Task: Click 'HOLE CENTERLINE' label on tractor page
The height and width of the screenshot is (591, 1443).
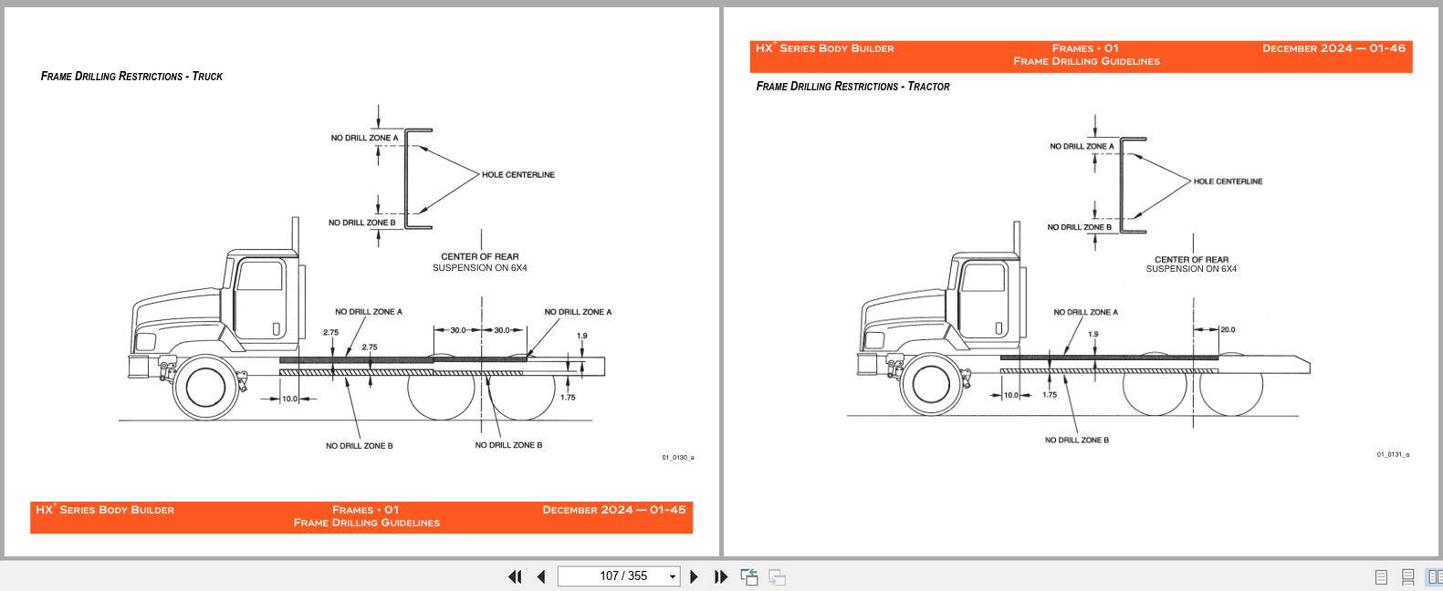Action: pos(1228,181)
